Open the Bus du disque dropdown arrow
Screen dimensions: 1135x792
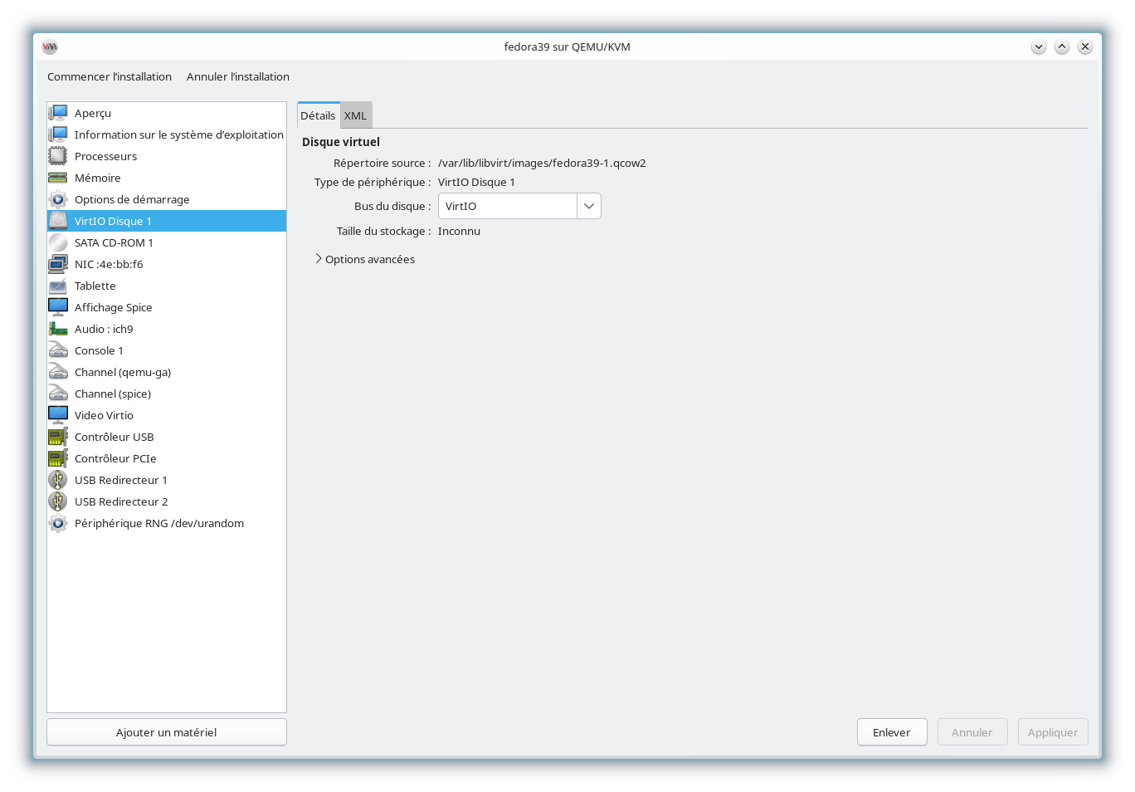(x=588, y=206)
